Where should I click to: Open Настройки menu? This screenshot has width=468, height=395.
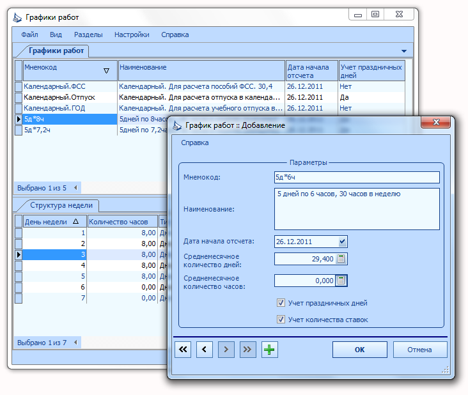(x=132, y=35)
